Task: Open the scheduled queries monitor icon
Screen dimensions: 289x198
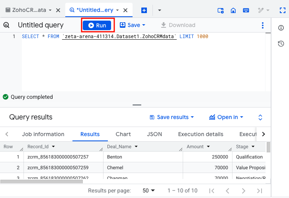Action: pyautogui.click(x=221, y=10)
